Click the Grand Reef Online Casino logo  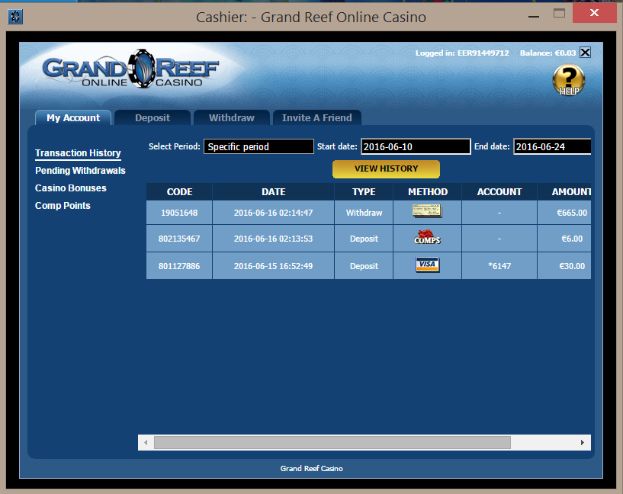[131, 69]
